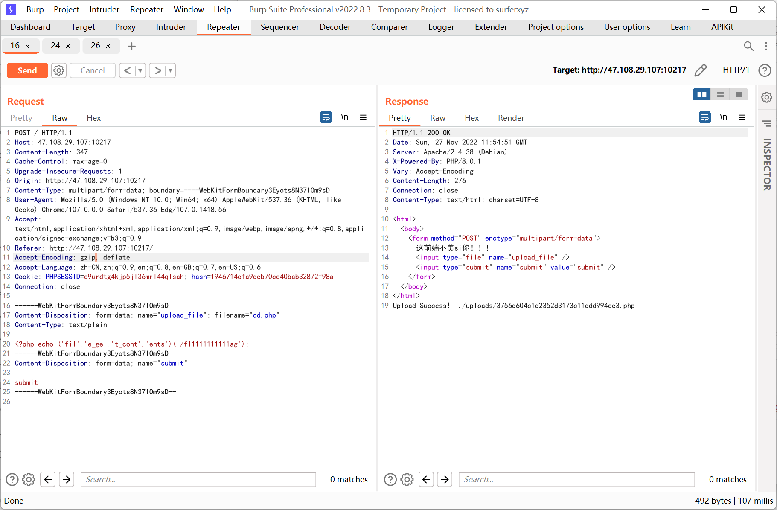
Task: Open the Request editor hamburger menu
Action: point(363,117)
